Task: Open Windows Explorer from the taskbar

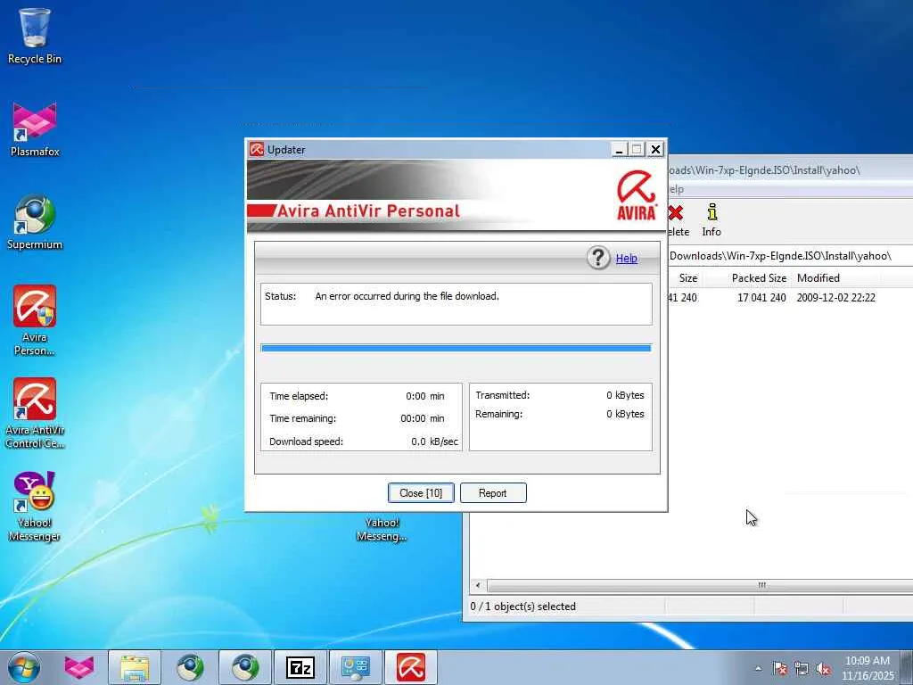Action: tap(135, 667)
